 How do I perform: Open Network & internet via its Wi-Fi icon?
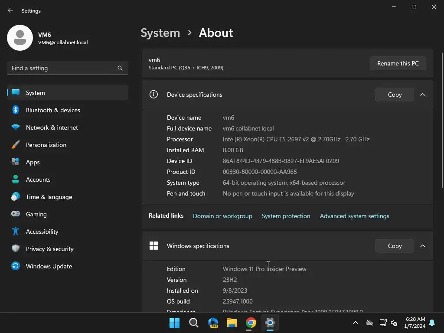coord(16,127)
